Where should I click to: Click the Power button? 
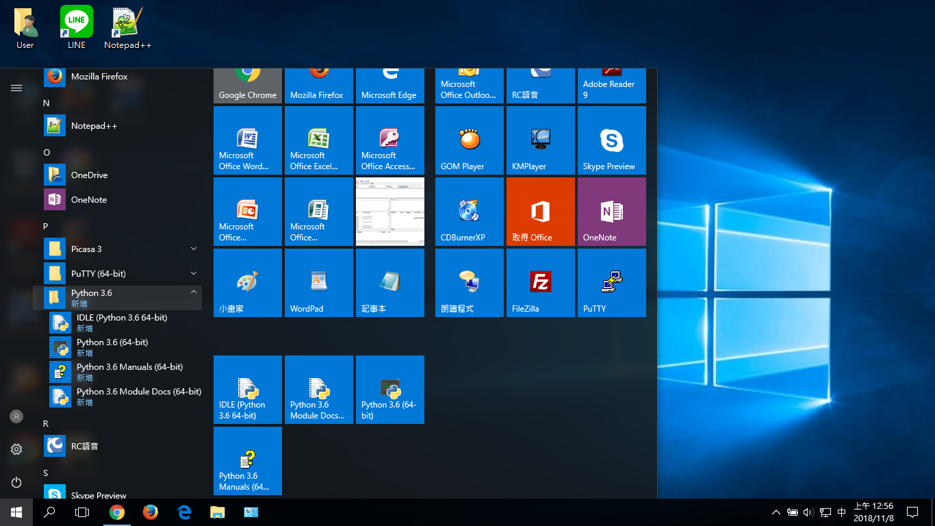pos(16,482)
